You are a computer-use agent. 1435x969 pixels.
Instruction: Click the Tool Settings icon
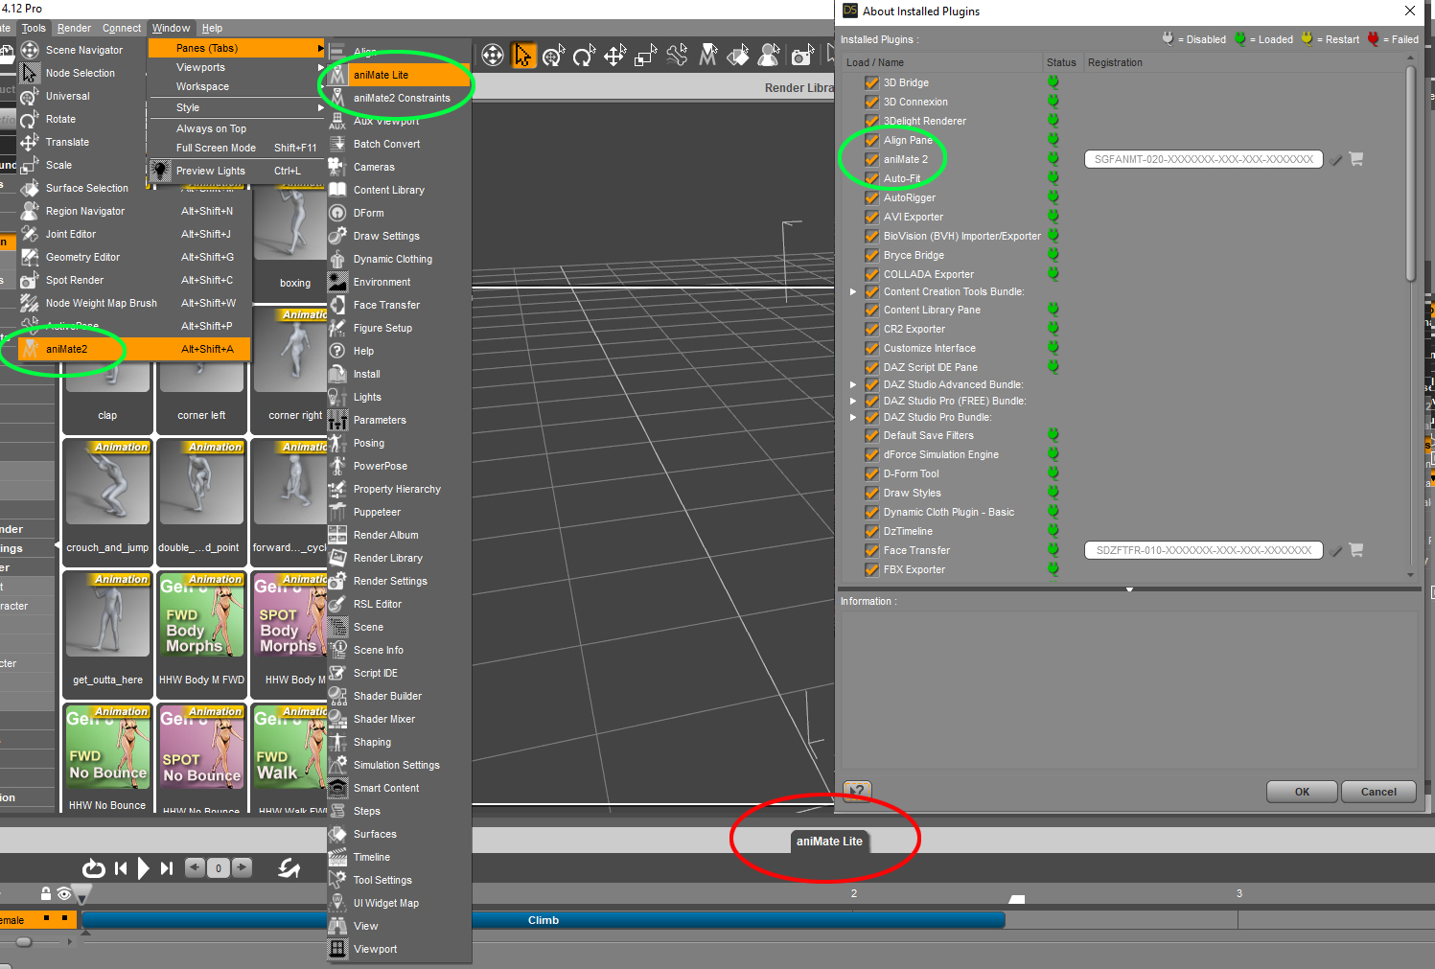pyautogui.click(x=337, y=880)
